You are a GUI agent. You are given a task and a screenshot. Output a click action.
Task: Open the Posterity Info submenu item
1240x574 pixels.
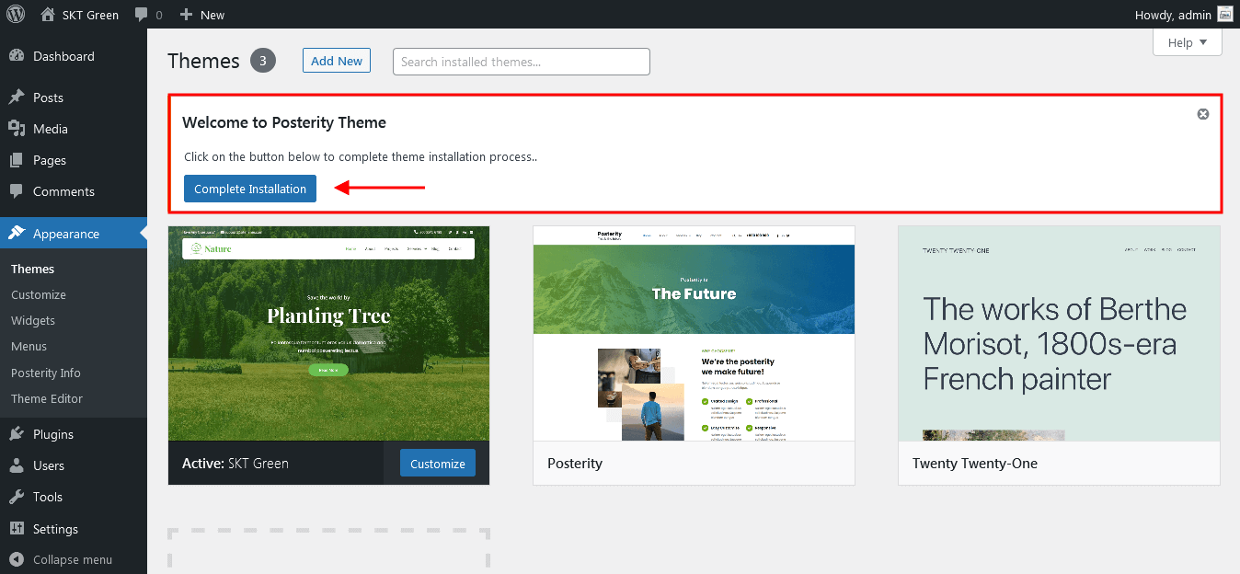[46, 373]
